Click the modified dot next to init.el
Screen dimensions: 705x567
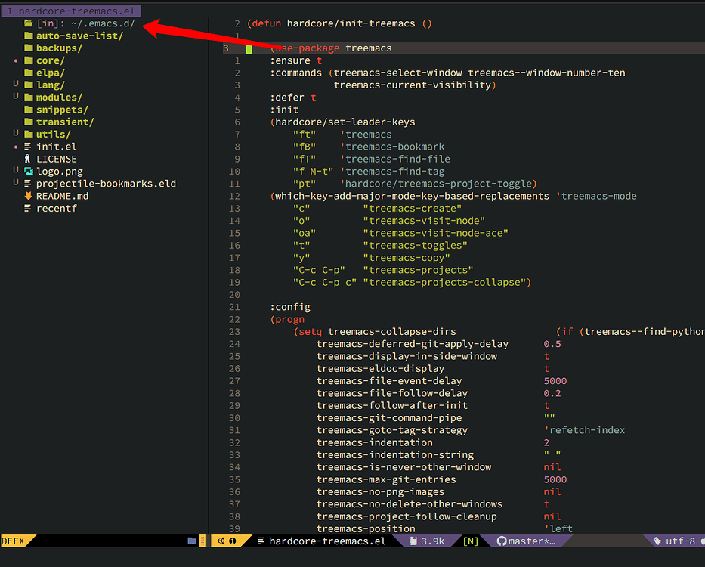[16, 147]
